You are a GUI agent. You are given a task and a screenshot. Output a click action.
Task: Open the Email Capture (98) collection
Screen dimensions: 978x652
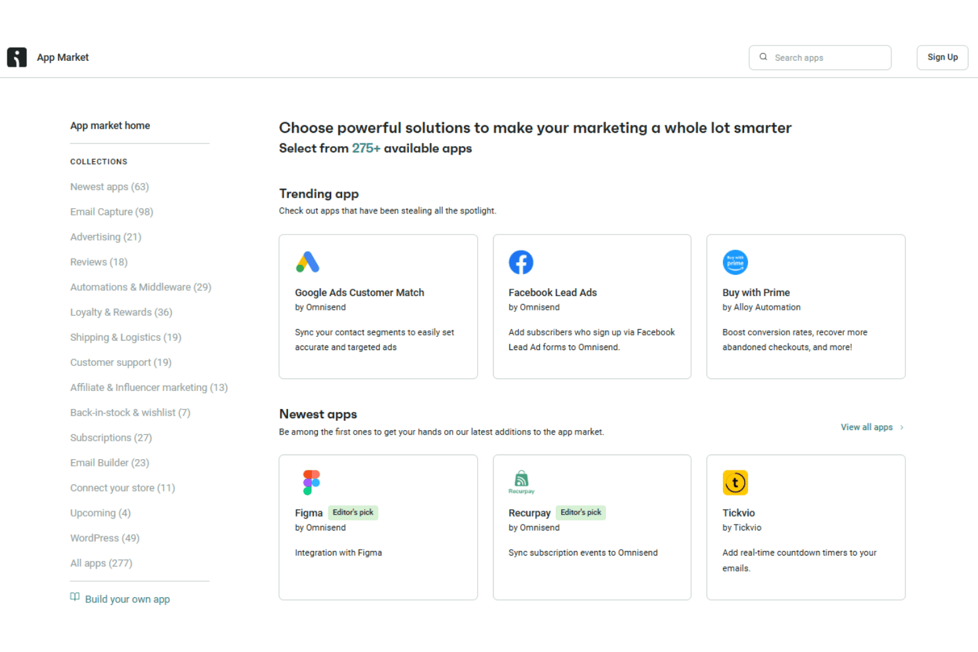[x=112, y=212]
